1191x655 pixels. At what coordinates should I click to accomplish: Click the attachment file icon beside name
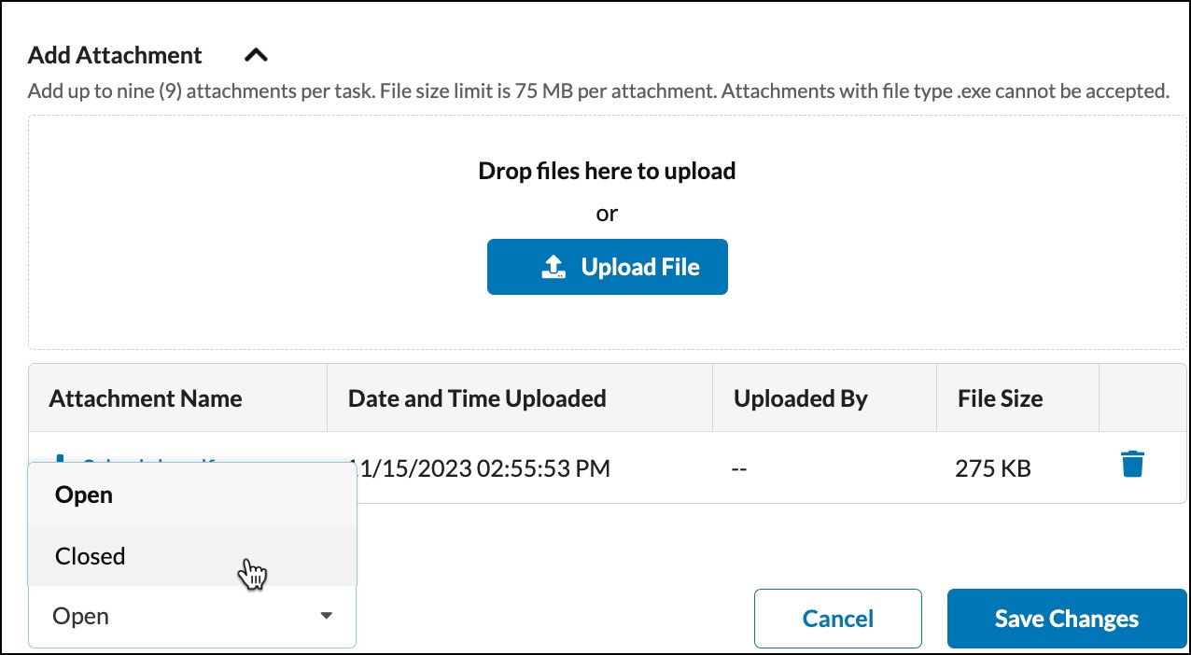coord(62,459)
